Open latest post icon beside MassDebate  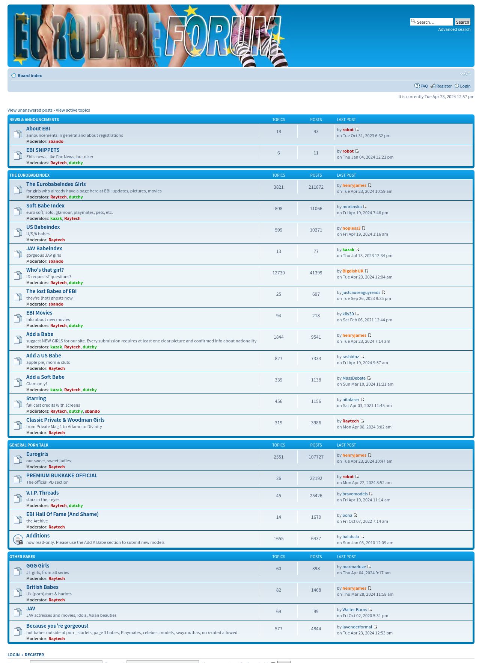coord(369,378)
